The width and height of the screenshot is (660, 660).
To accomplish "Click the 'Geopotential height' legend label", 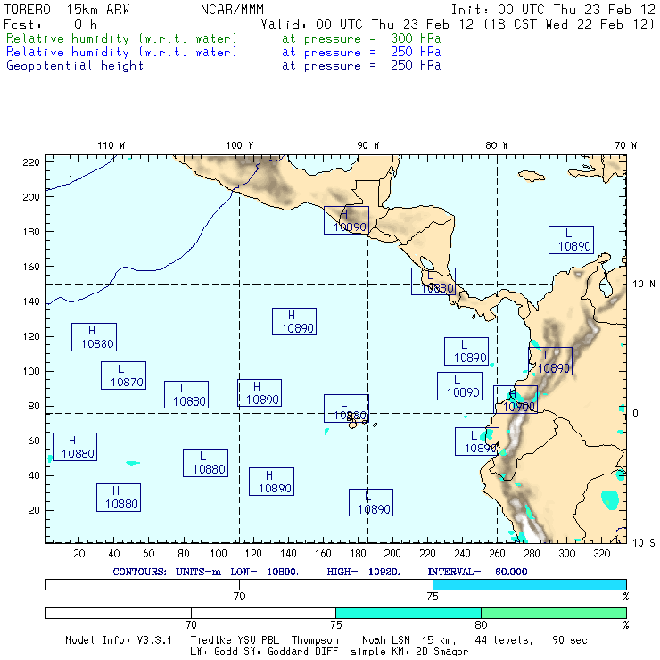I will [x=75, y=66].
